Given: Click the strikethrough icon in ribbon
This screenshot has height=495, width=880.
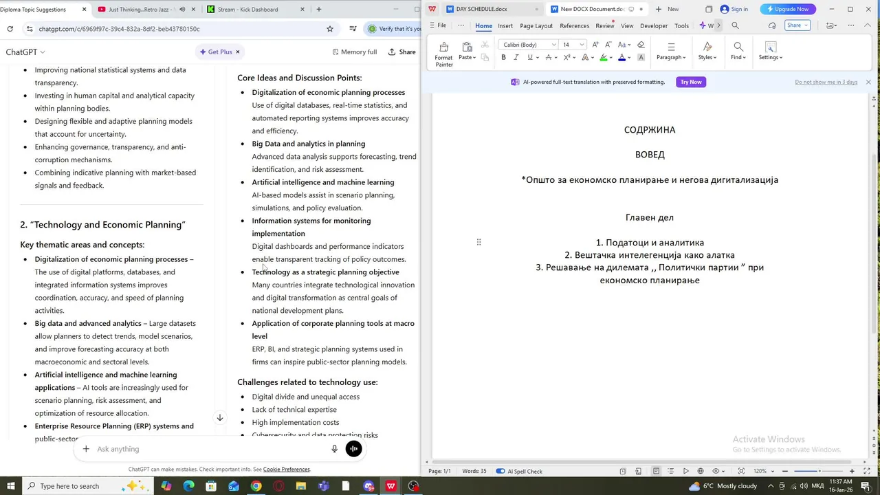Looking at the screenshot, I should pyautogui.click(x=549, y=58).
